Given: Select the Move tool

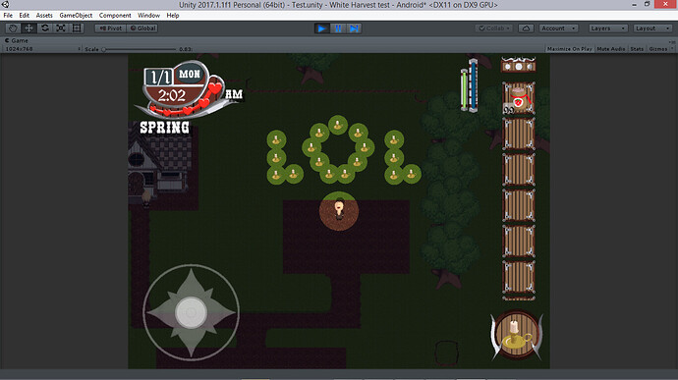Looking at the screenshot, I should [x=28, y=28].
